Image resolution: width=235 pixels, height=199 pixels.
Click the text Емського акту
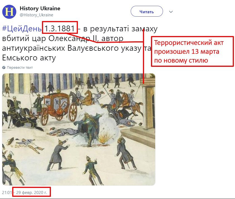pos(29,58)
